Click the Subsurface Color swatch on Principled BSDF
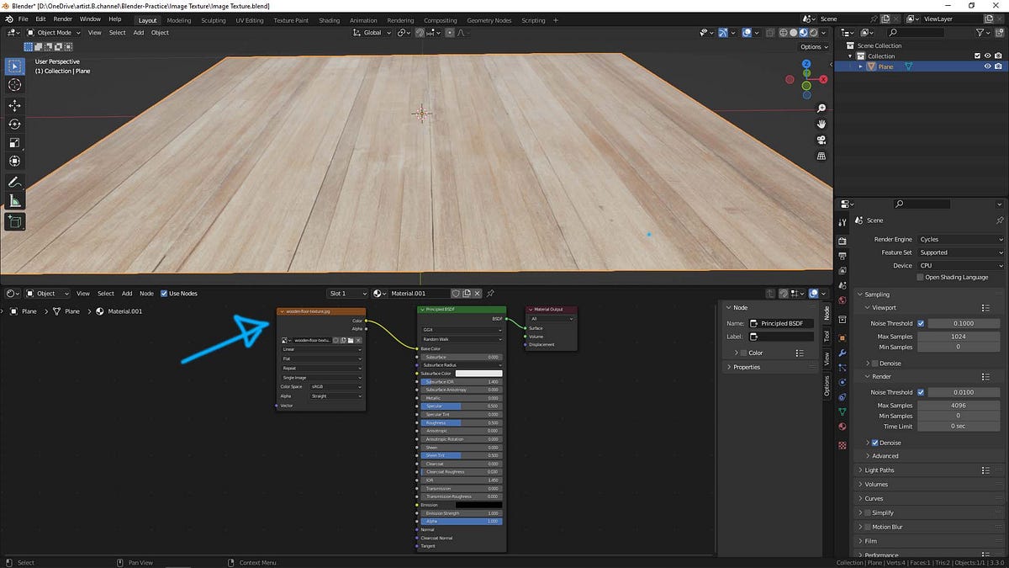Viewport: 1009px width, 568px height. tap(479, 374)
